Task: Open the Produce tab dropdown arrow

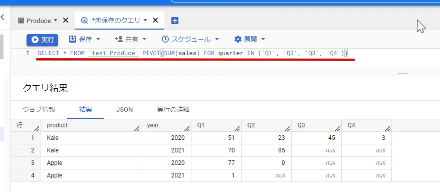Action: tap(55, 21)
